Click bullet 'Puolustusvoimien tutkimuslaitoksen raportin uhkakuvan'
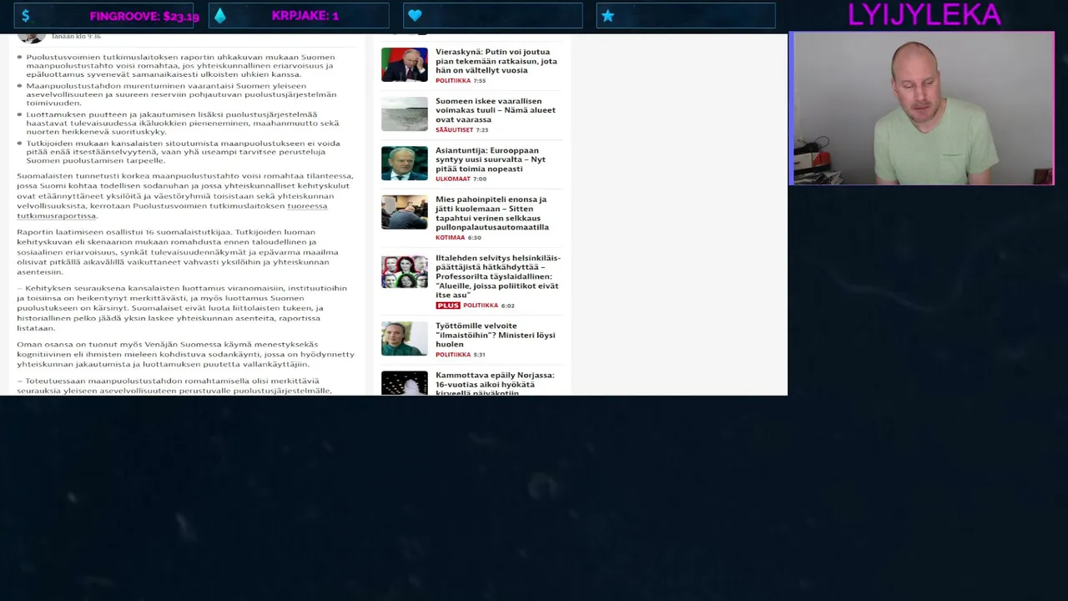This screenshot has width=1068, height=601. coord(180,66)
